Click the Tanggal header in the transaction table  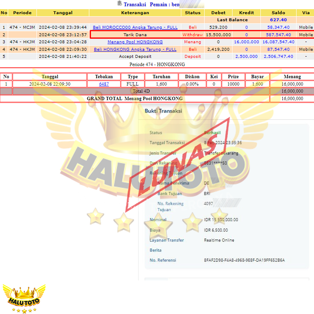pyautogui.click(x=63, y=13)
